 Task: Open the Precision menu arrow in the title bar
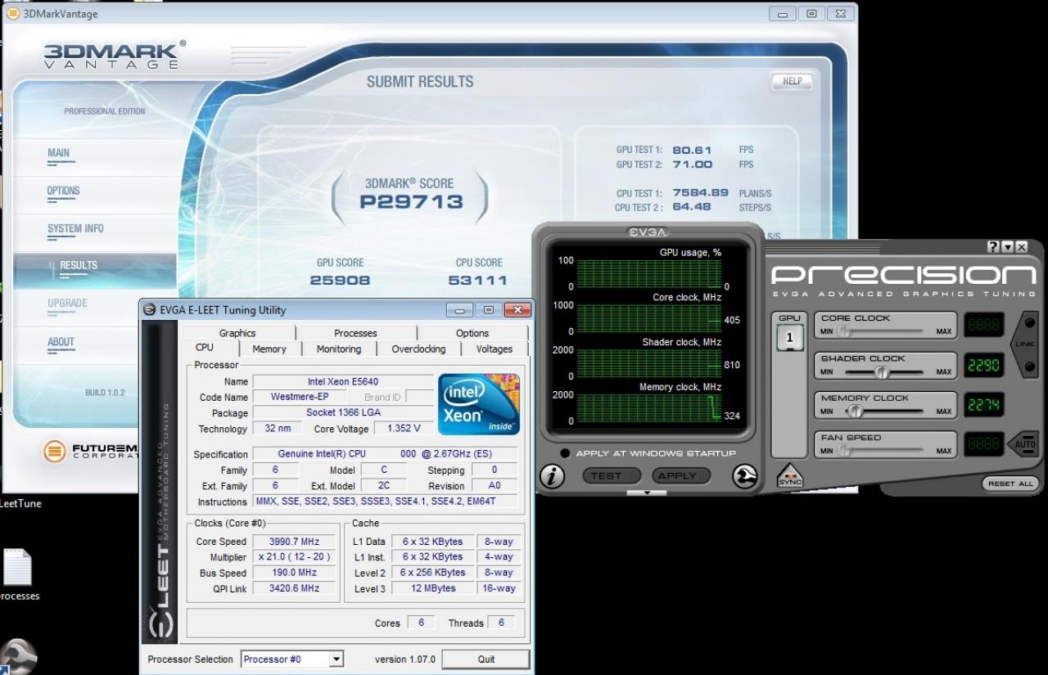[1008, 247]
